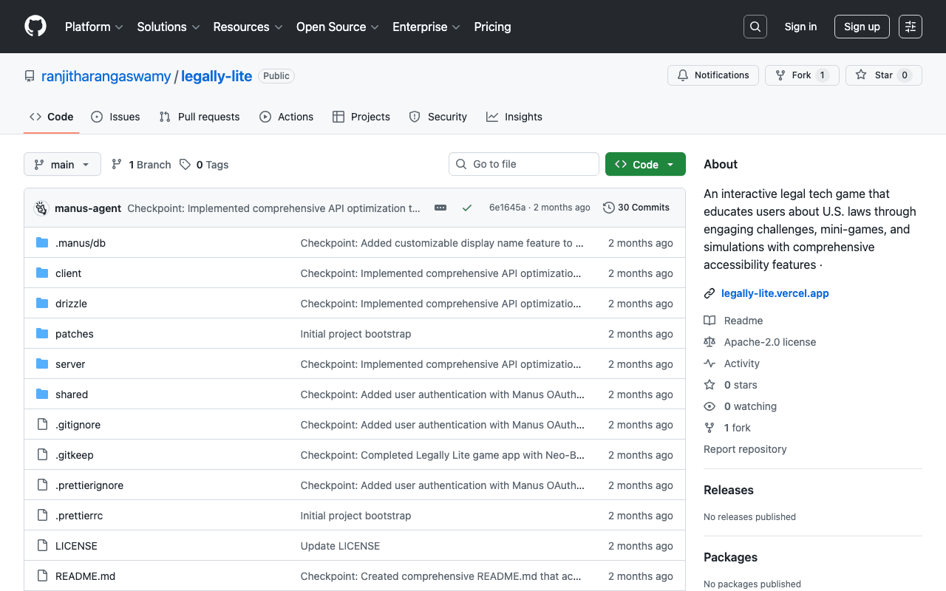Open the .prettierrc file
Screen dimensions: 946x591
point(79,516)
